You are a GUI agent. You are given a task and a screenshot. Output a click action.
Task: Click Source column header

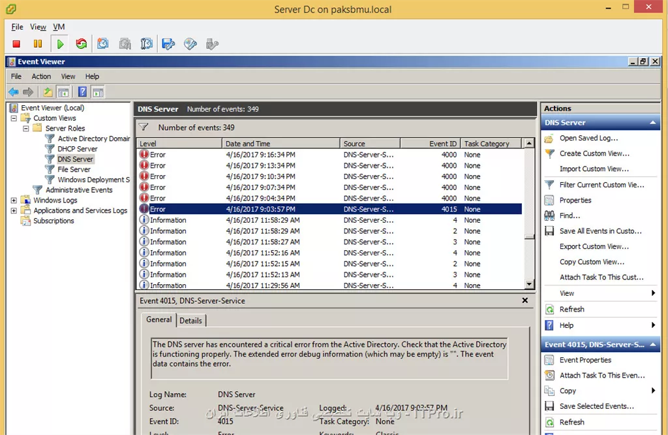point(370,143)
